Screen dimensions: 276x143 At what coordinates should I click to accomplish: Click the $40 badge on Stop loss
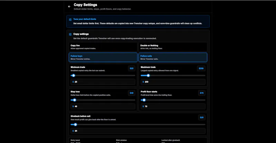[132, 93]
